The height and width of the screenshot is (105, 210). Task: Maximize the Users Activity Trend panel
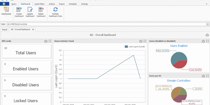[145, 41]
